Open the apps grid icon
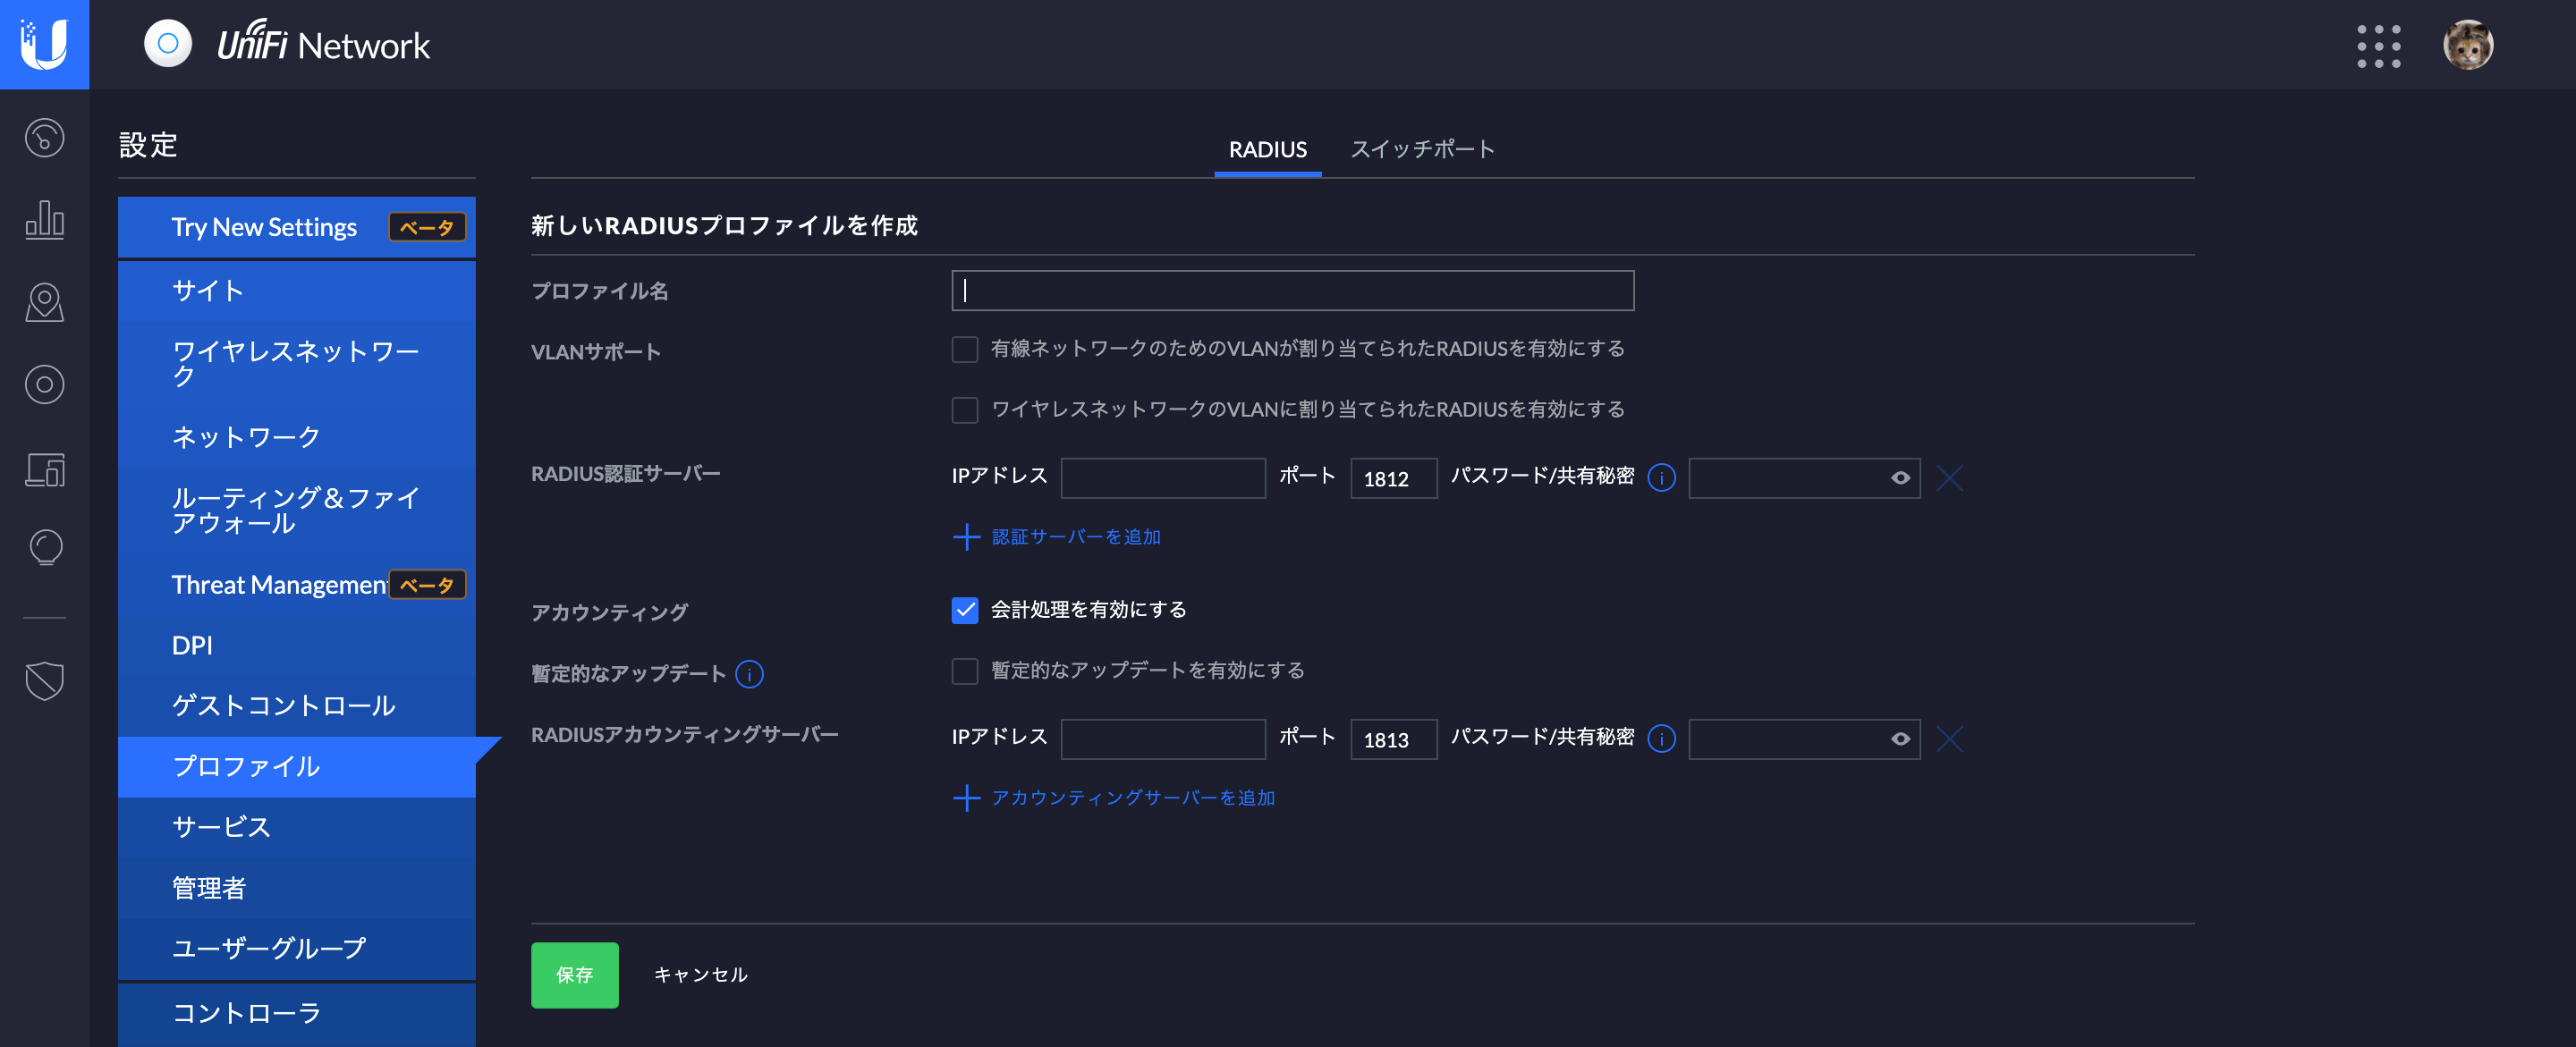The width and height of the screenshot is (2576, 1047). pyautogui.click(x=2378, y=46)
